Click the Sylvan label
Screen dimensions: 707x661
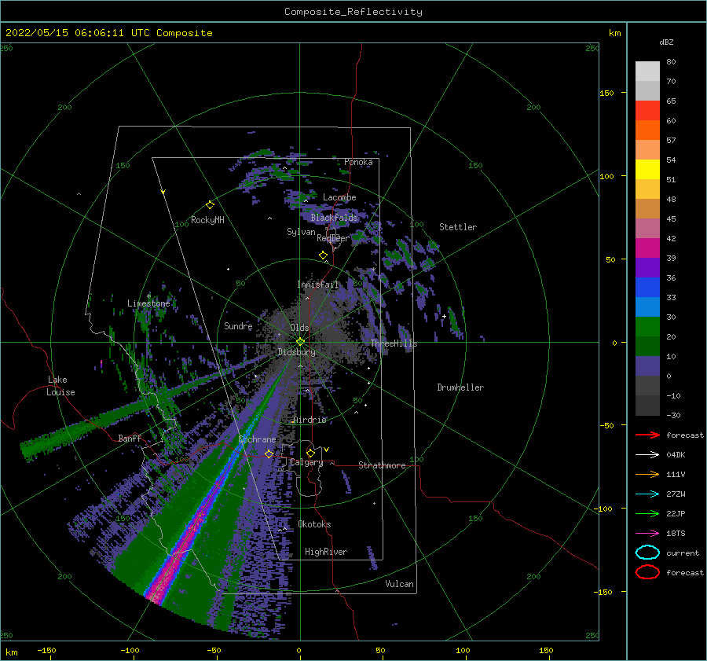click(301, 232)
